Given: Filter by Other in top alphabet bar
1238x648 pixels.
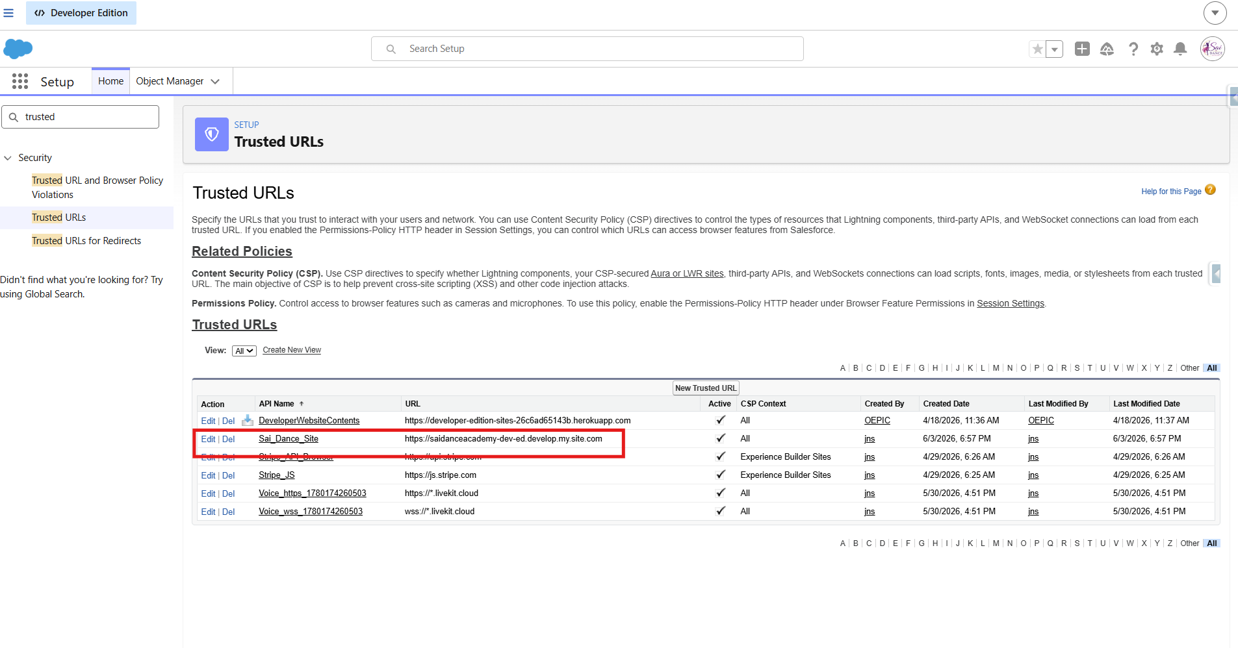Looking at the screenshot, I should tap(1190, 368).
